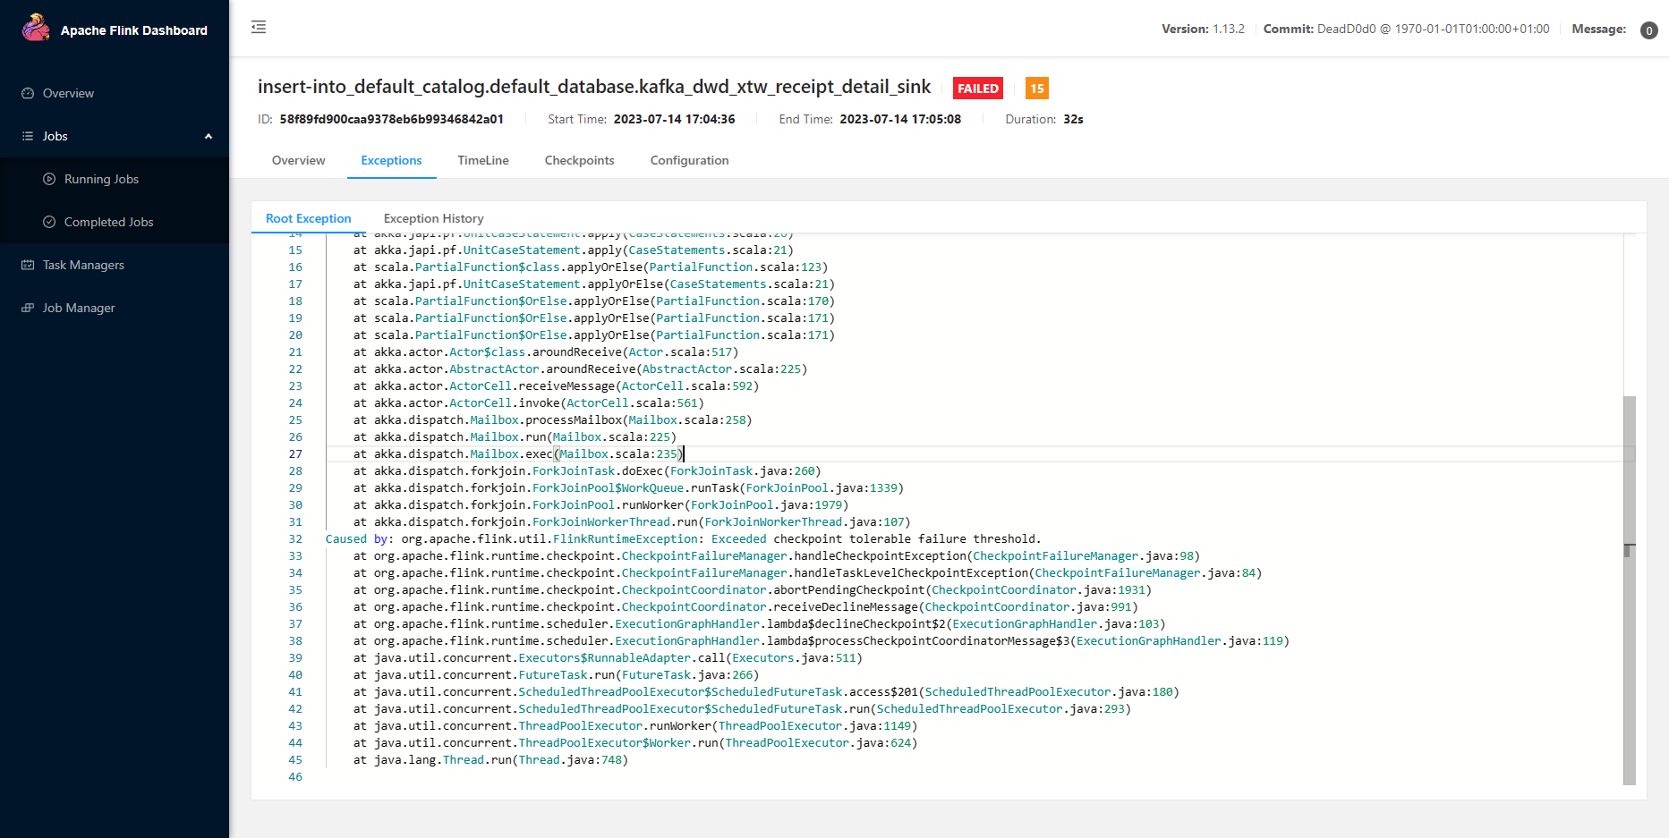Collapse the Jobs submenu arrow
1669x838 pixels.
pos(209,136)
